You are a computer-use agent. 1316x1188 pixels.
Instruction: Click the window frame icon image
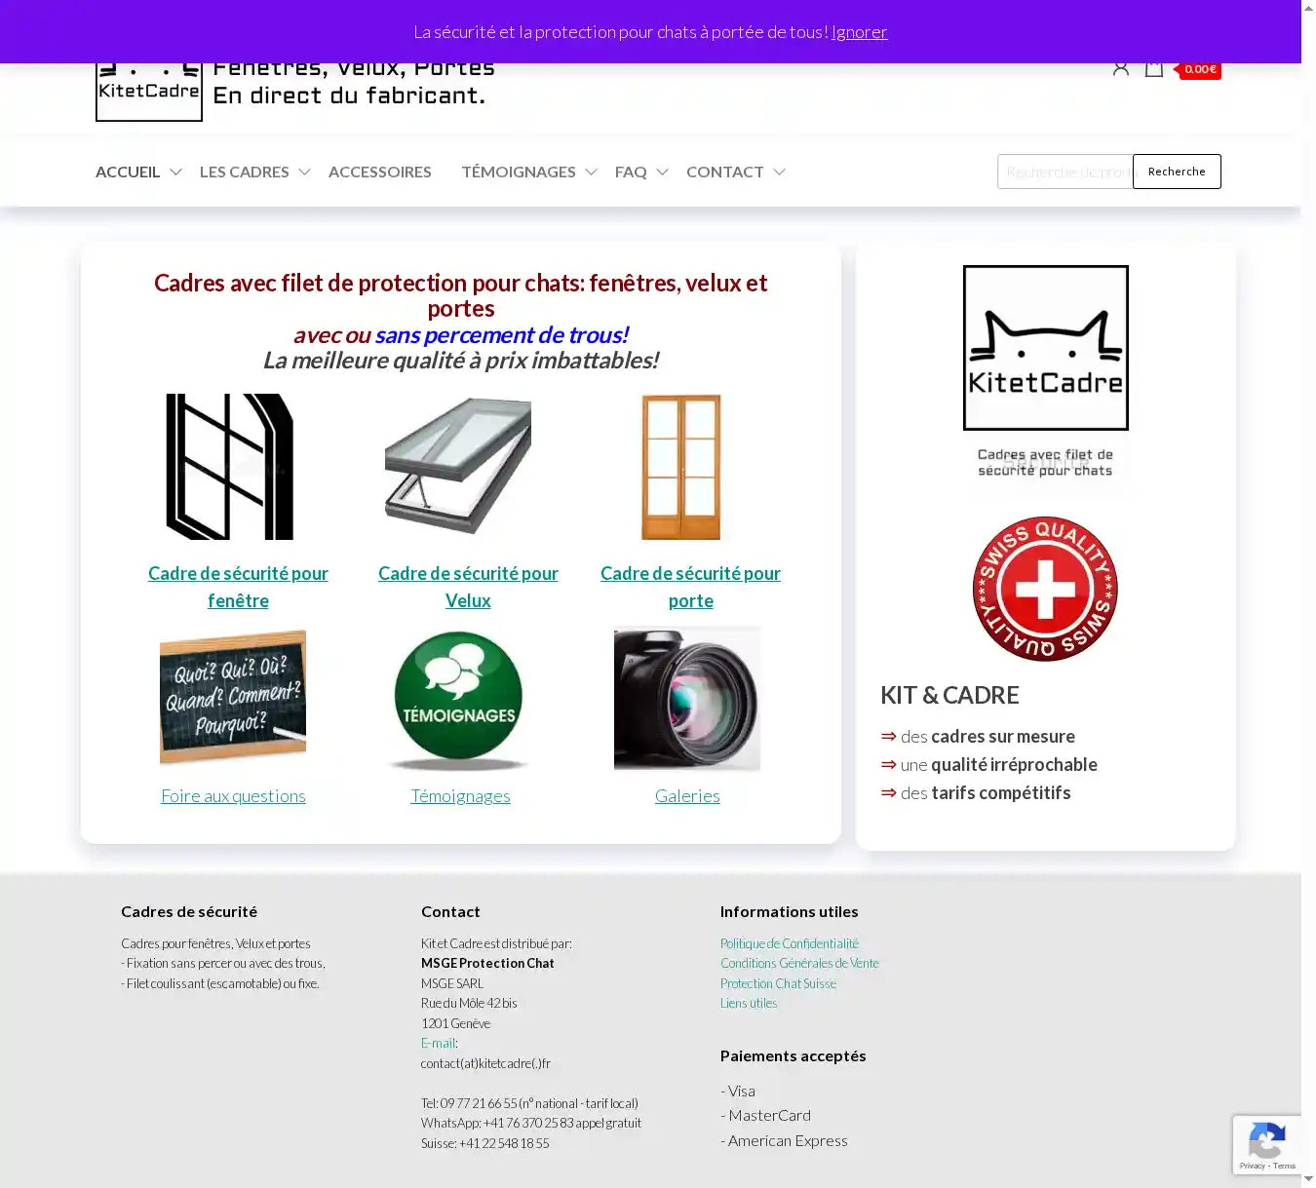[230, 467]
